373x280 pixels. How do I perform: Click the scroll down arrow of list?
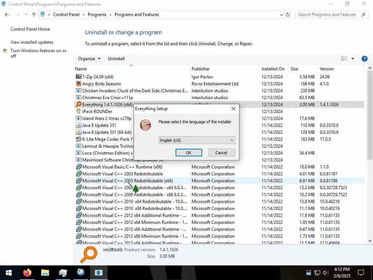pos(370,241)
